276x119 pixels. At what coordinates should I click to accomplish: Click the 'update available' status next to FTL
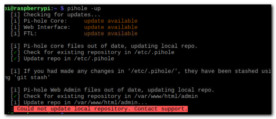pyautogui.click(x=111, y=33)
